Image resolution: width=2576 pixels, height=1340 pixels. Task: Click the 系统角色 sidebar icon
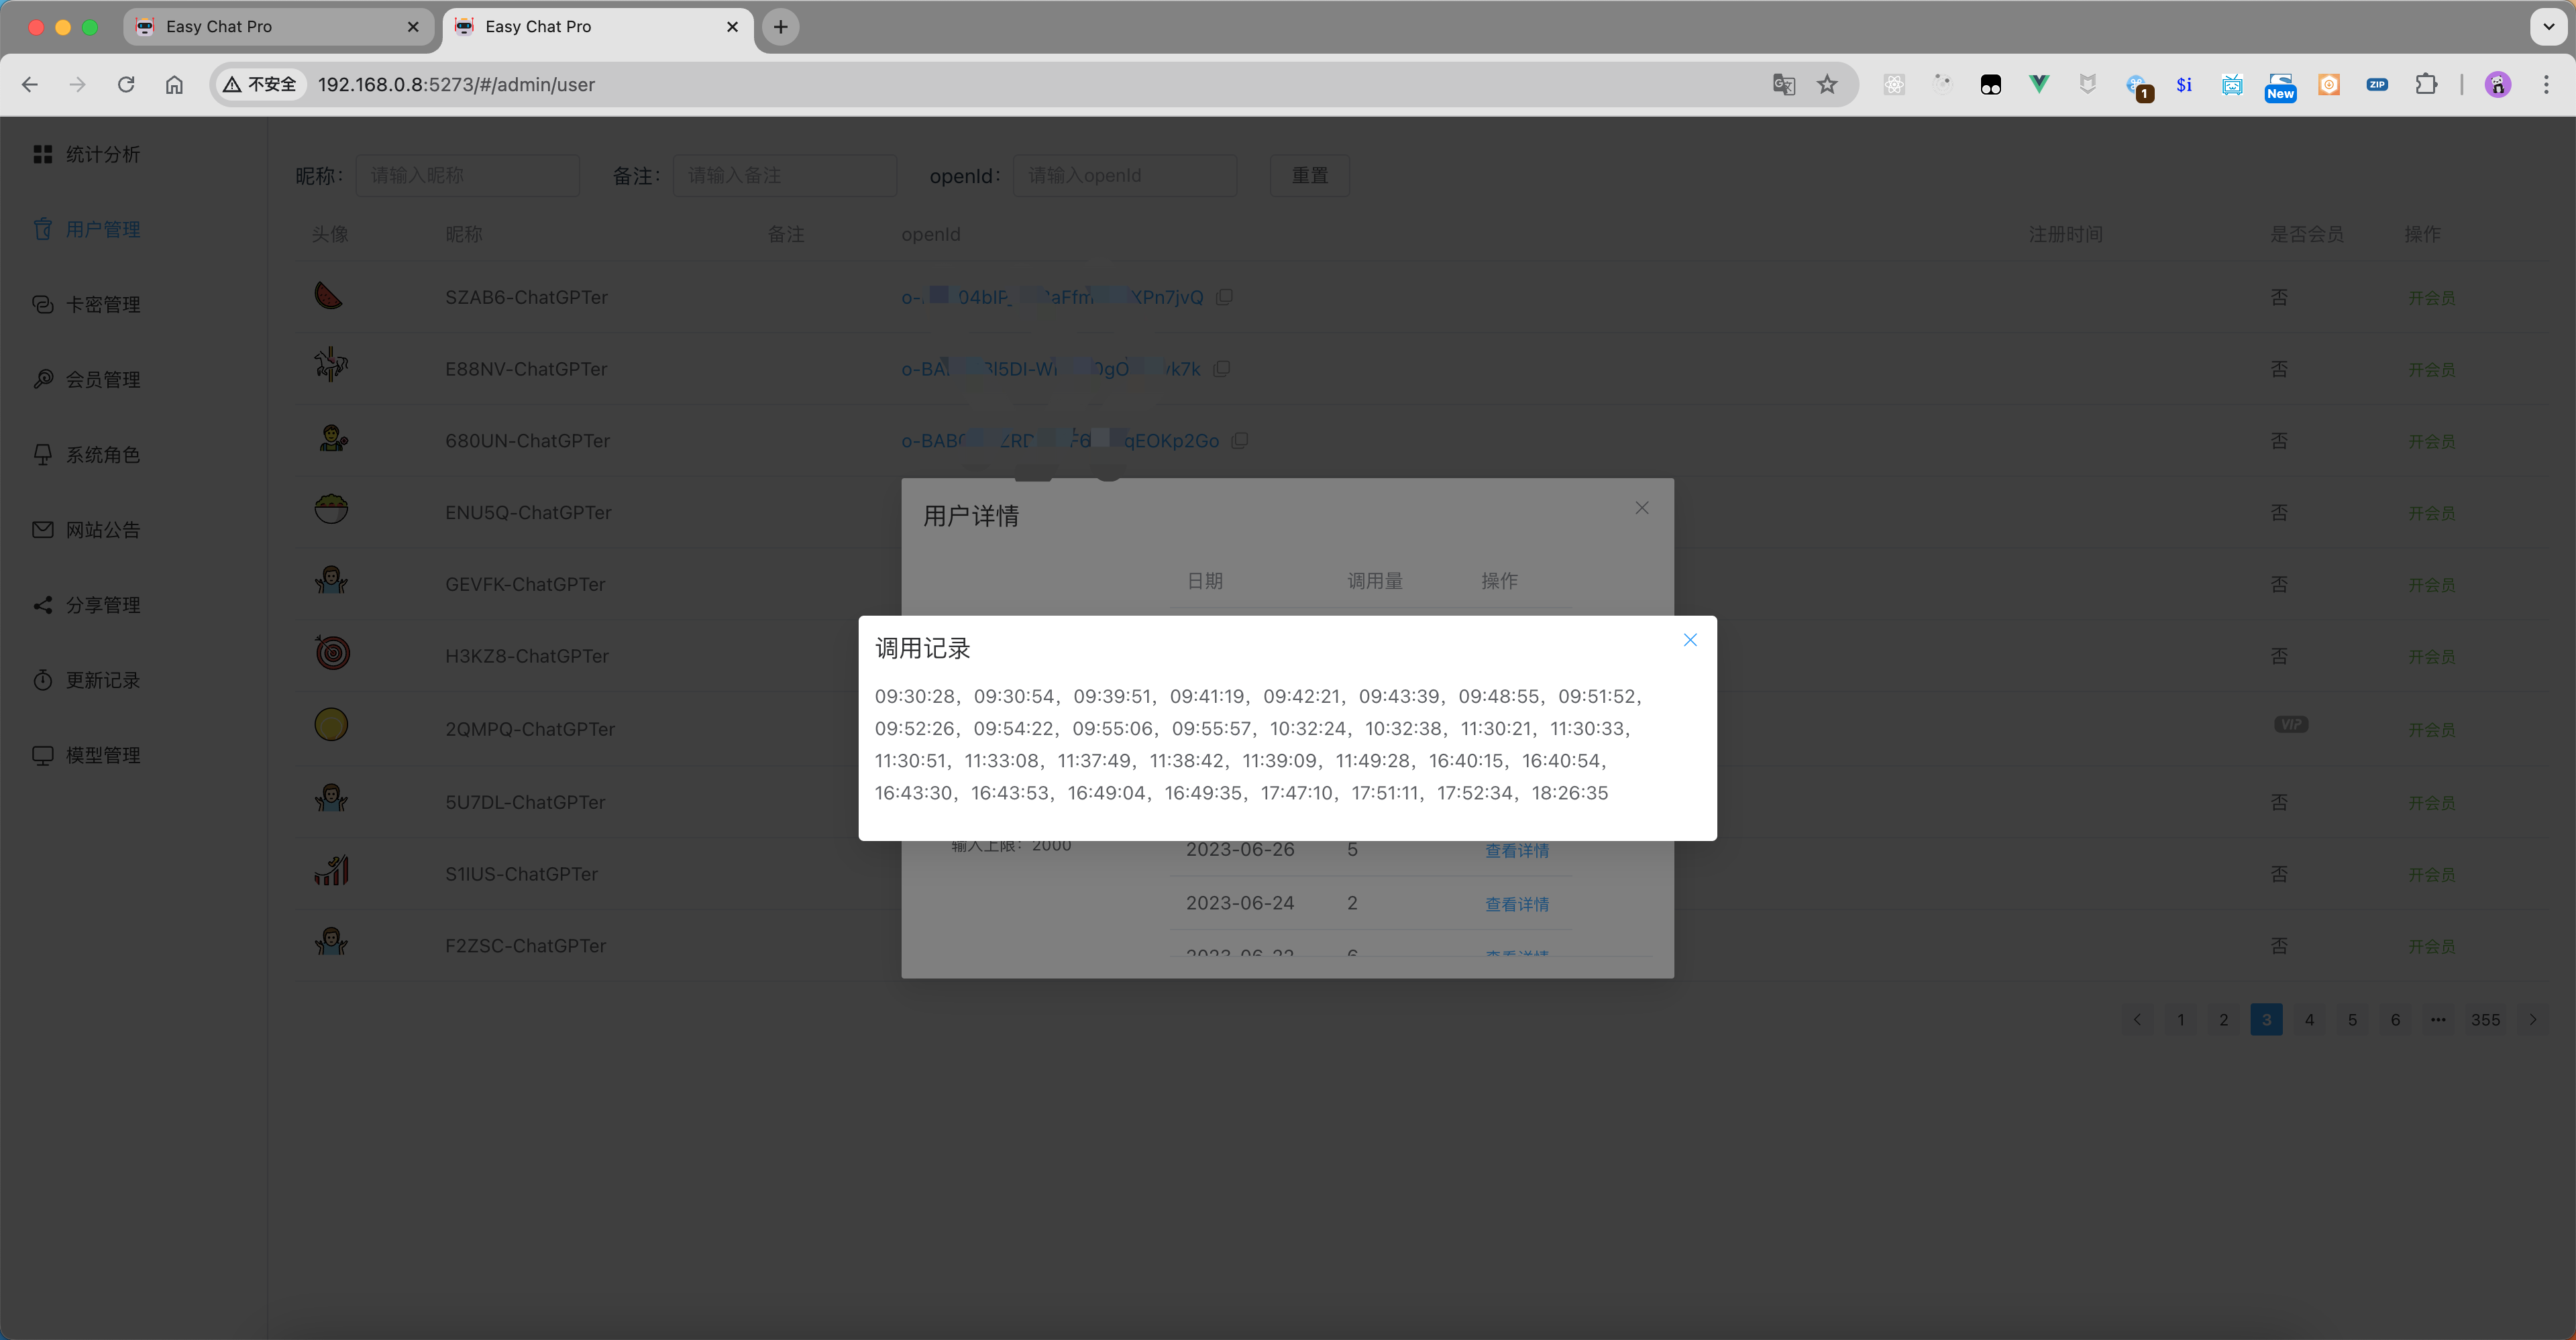(x=43, y=454)
